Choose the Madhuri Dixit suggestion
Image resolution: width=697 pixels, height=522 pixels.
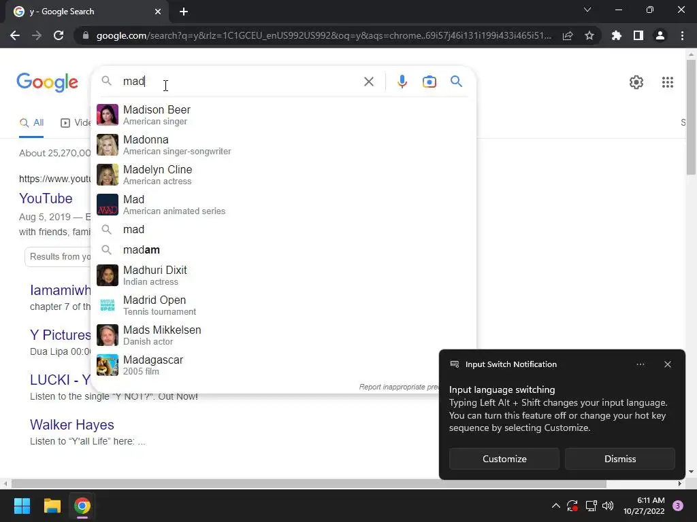(283, 275)
